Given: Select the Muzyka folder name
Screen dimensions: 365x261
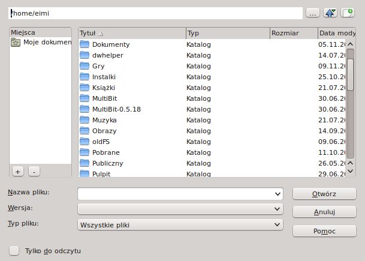Looking at the screenshot, I should (x=104, y=120).
